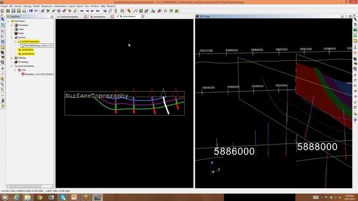Image resolution: width=358 pixels, height=201 pixels.
Task: Open the Interpolation menu
Action: point(60,6)
